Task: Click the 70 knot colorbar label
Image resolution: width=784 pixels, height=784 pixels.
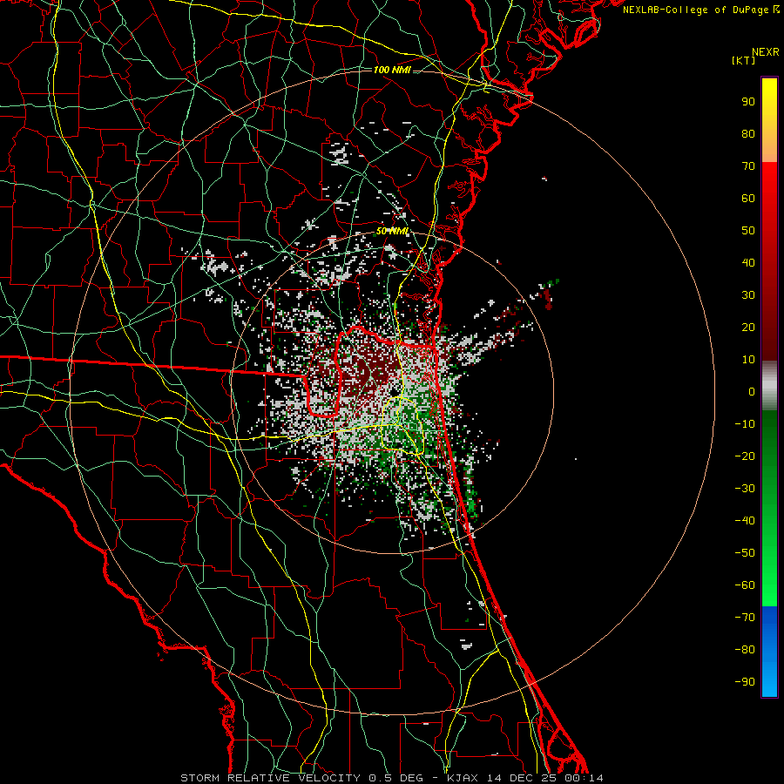Action: 748,166
